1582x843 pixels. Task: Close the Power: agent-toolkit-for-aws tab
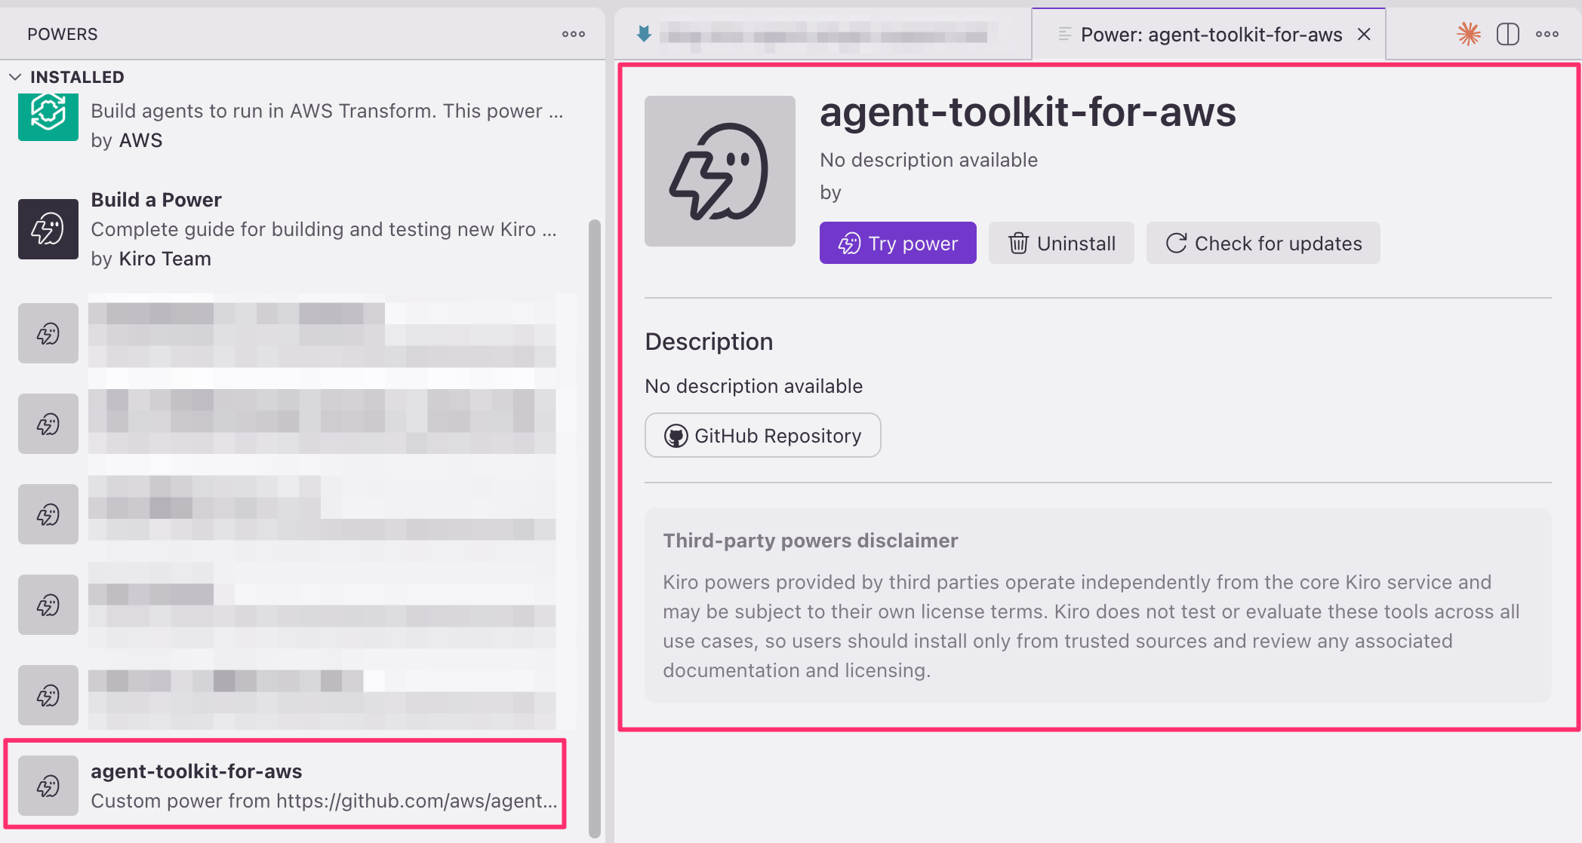[1364, 34]
